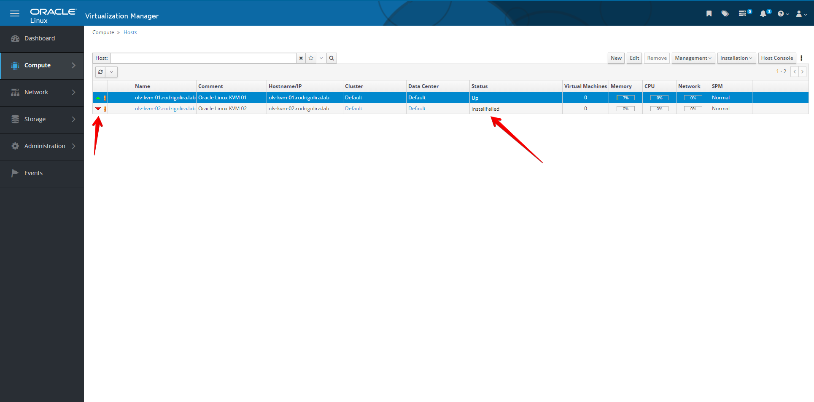Open the more actions kebab menu
Screen dimensions: 814x402
(801, 58)
